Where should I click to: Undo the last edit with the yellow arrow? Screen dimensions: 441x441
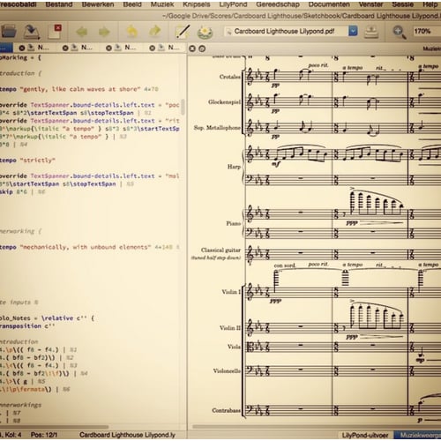click(132, 32)
